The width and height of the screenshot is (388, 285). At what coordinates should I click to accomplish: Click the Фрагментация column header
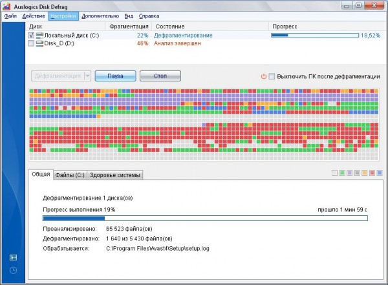coord(128,26)
